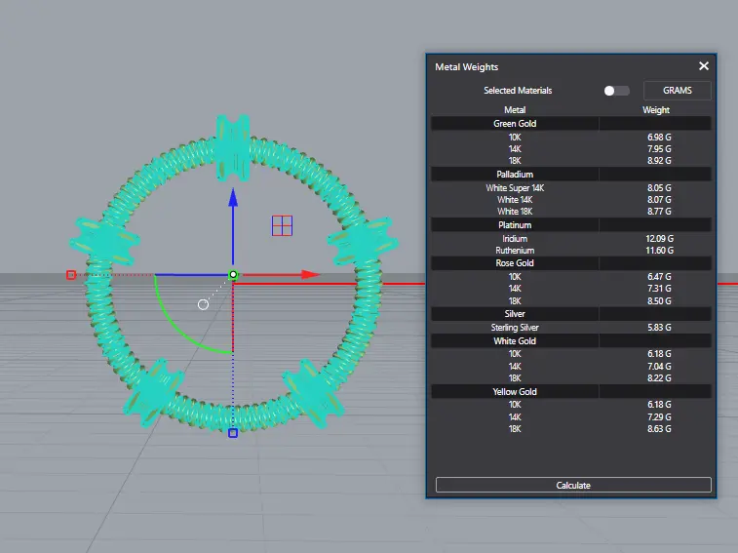Click the blue vertical axis arrow of the gizmo
The image size is (738, 553).
(x=233, y=199)
